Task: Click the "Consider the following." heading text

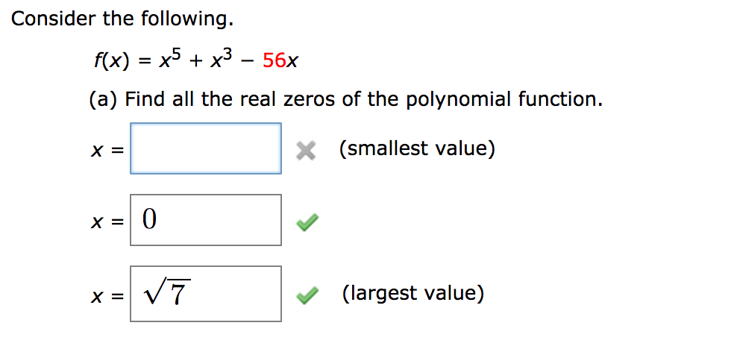Action: (122, 19)
